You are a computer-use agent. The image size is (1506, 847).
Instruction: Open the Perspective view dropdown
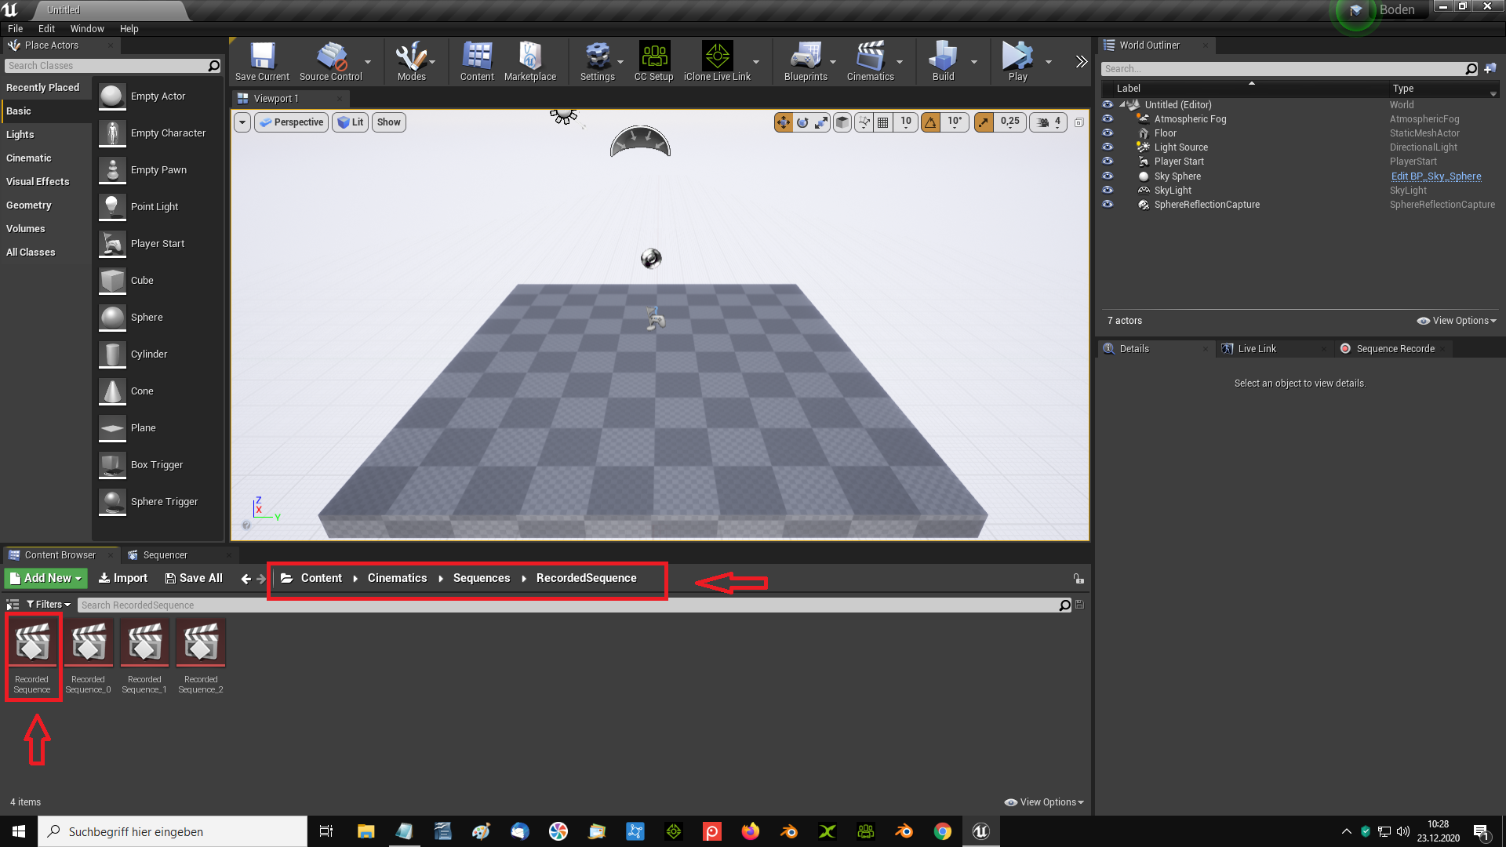(x=292, y=122)
